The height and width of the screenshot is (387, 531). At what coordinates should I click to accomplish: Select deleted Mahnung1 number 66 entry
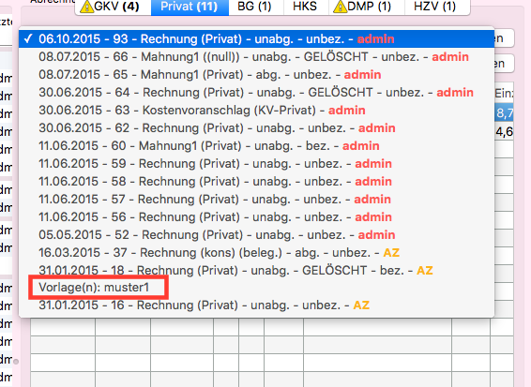(x=256, y=57)
